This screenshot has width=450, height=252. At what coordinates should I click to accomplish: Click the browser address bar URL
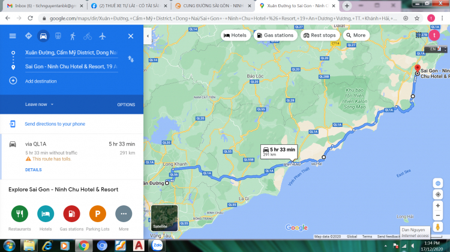tap(224, 19)
